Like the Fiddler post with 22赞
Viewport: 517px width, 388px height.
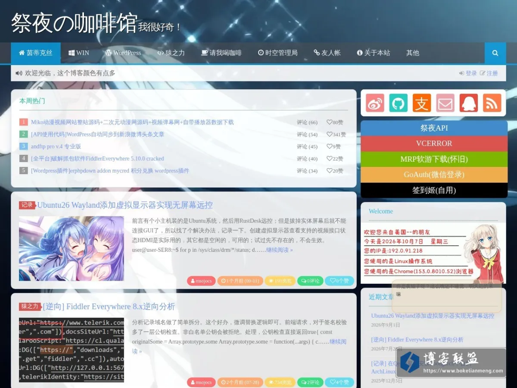point(335,159)
